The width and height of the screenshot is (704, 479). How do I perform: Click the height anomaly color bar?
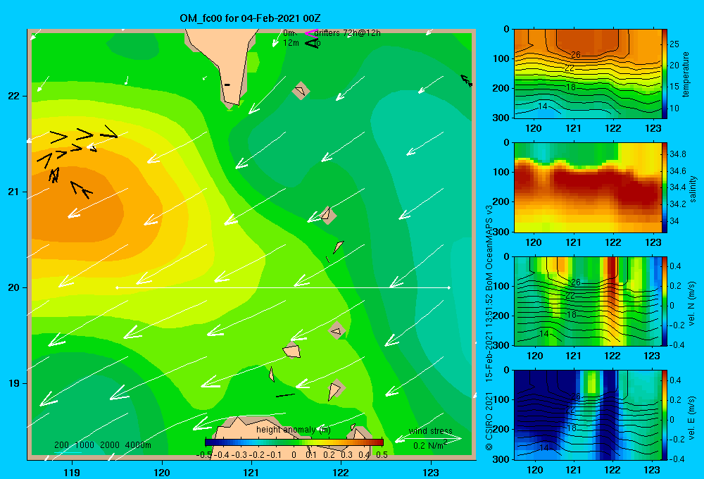[294, 442]
